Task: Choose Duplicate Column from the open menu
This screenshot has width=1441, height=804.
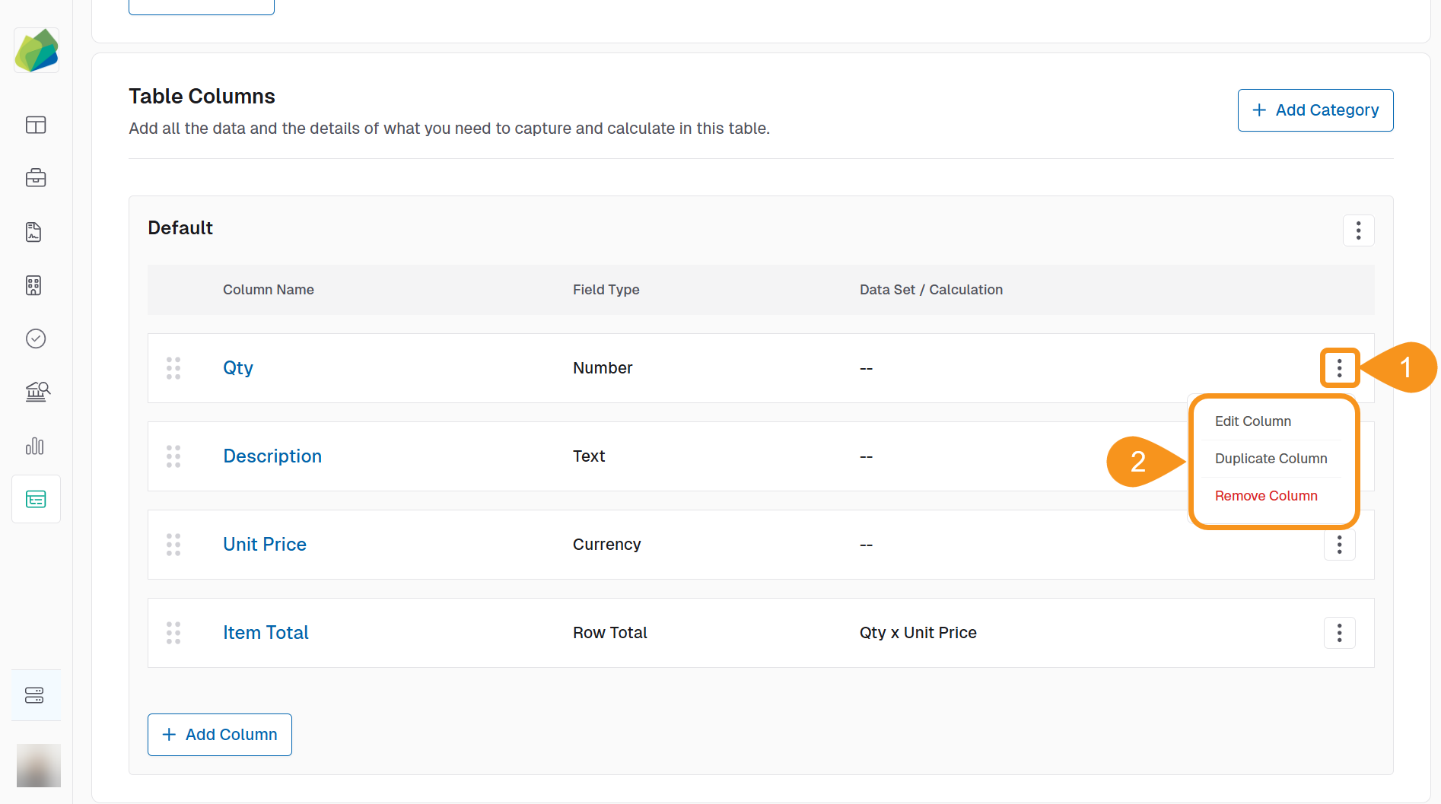Action: click(x=1271, y=458)
